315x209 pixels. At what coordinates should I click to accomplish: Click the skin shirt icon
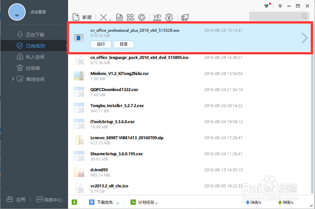click(x=267, y=6)
